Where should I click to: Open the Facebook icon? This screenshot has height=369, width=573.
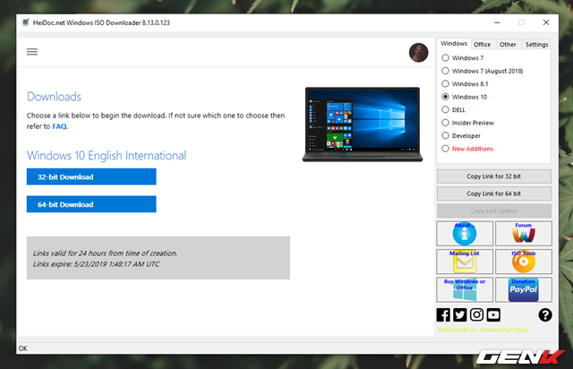click(443, 315)
